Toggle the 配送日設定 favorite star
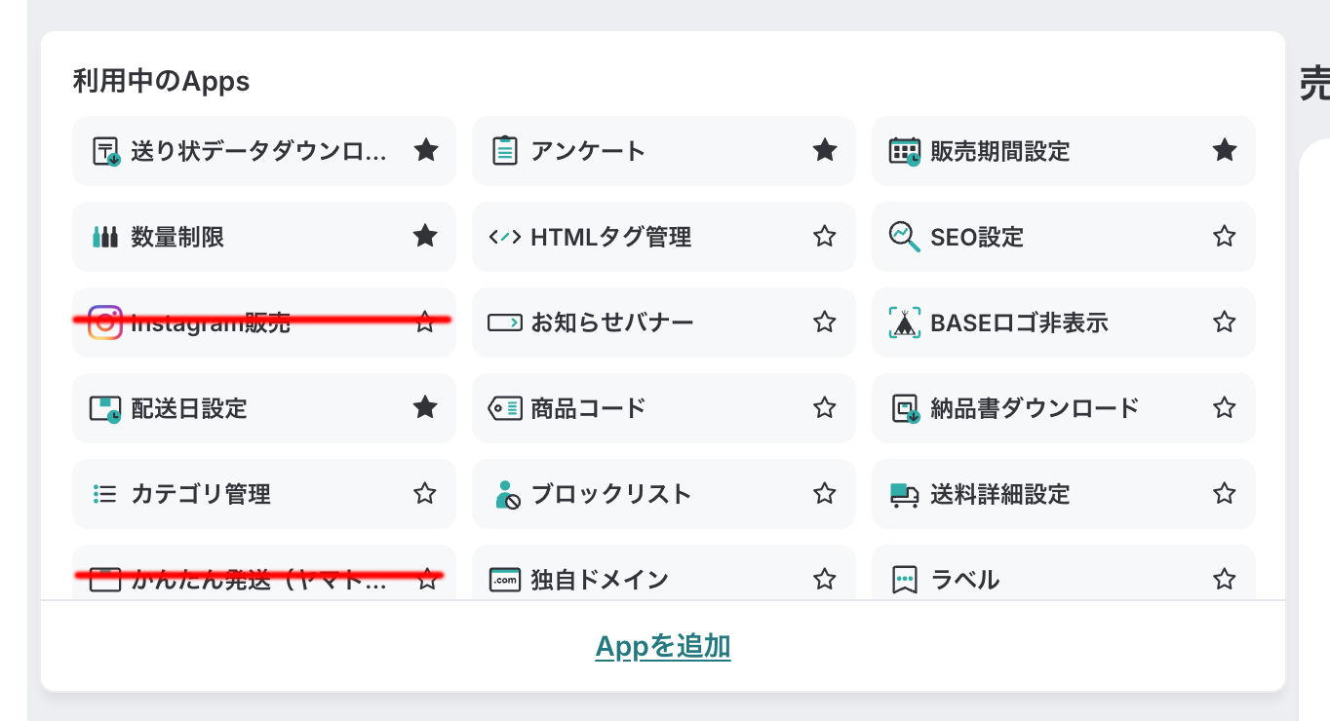The width and height of the screenshot is (1330, 721). (425, 407)
